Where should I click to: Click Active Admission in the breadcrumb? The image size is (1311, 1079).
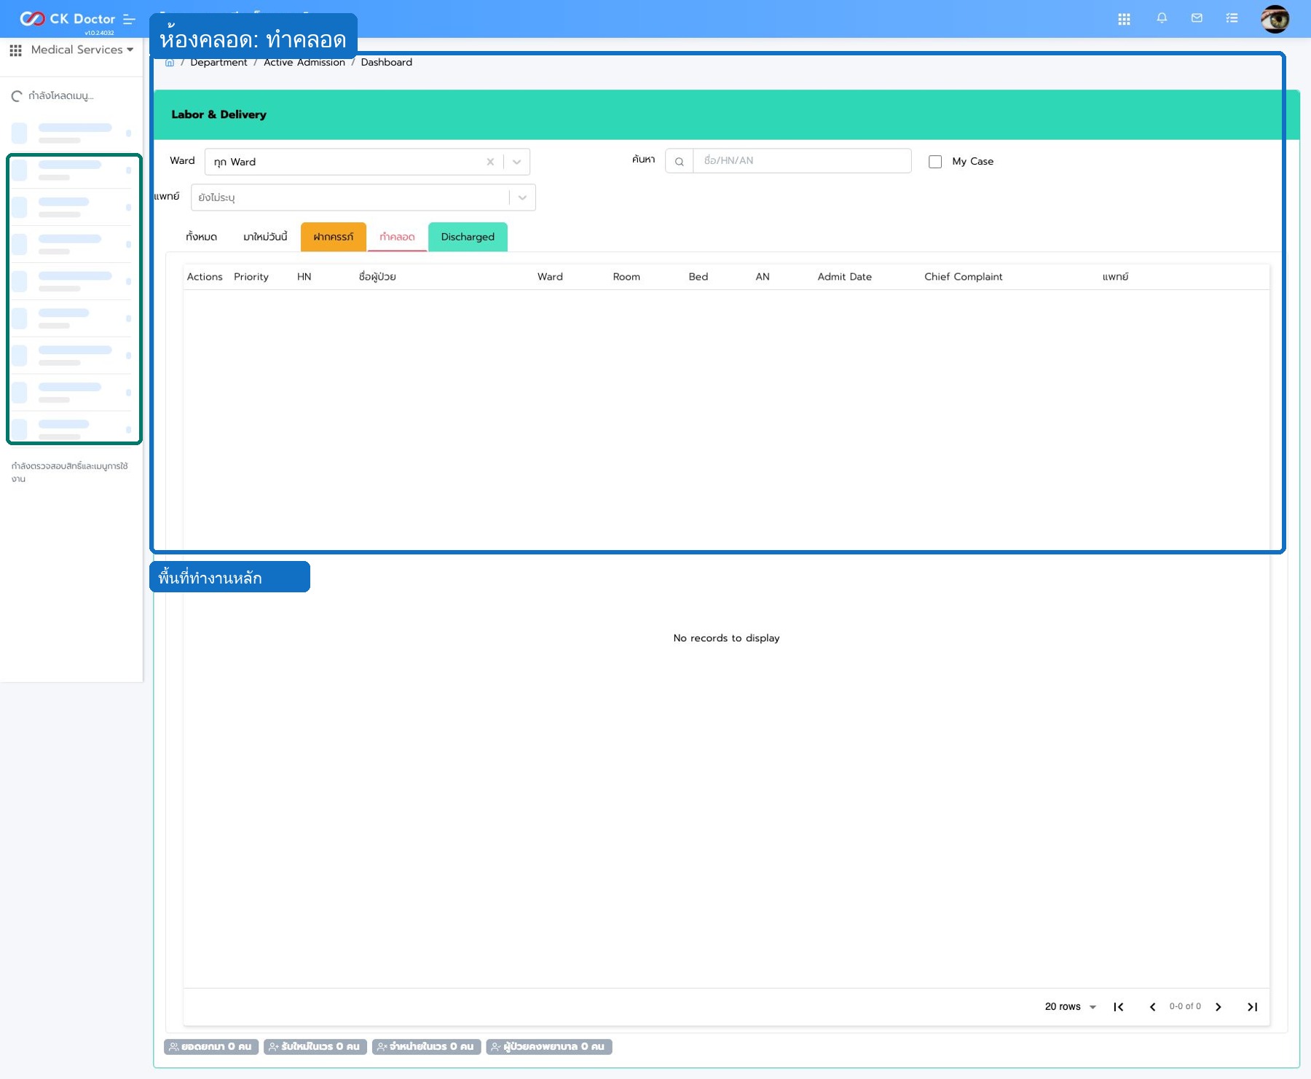coord(304,63)
